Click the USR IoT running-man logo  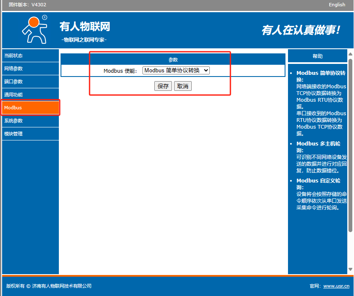[34, 29]
